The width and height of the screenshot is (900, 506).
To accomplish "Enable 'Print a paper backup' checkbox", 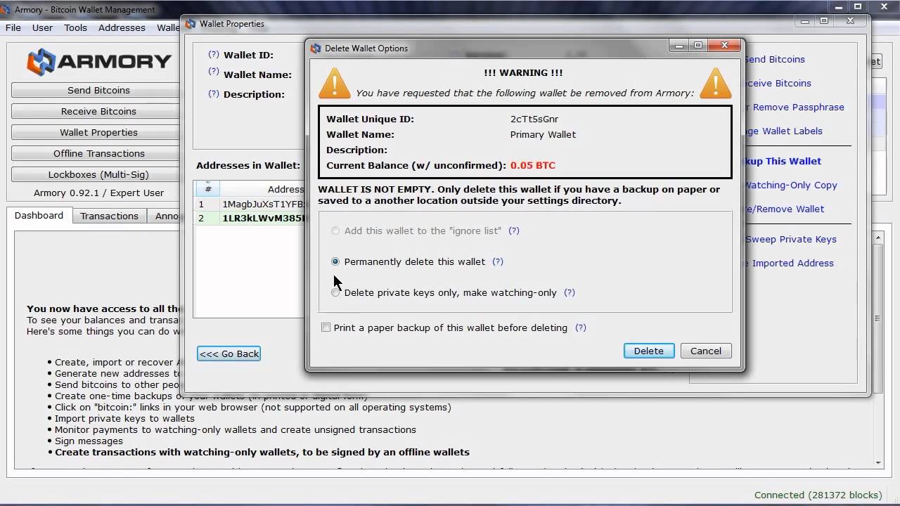I will (x=326, y=327).
